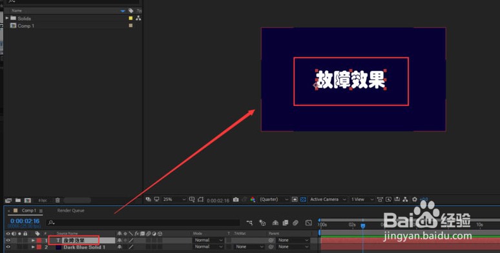Toggle the transparency grid
The height and width of the screenshot is (253, 500).
click(303, 199)
